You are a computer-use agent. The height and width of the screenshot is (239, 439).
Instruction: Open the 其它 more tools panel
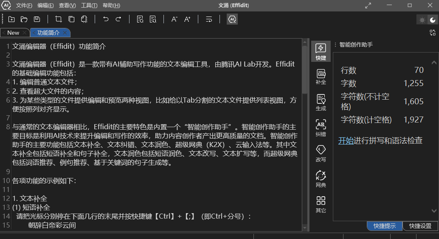click(x=321, y=204)
